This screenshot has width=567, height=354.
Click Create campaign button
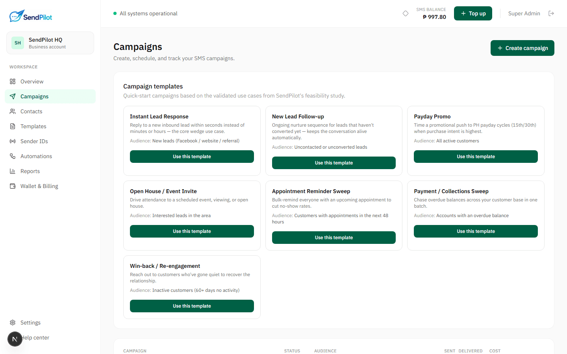tap(522, 48)
